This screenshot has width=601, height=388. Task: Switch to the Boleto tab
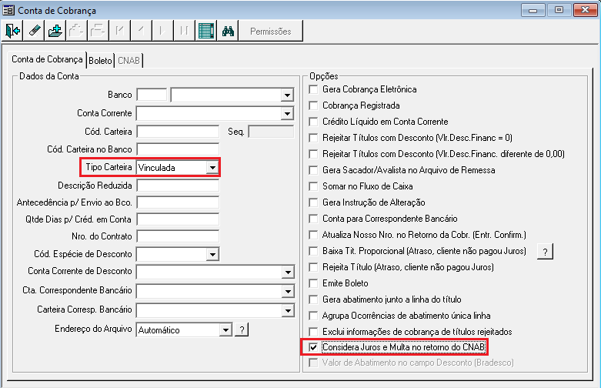click(x=100, y=61)
